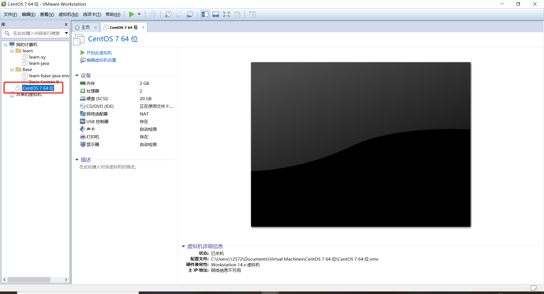Open the snapshot manager icon
544x294 pixels.
pos(190,14)
